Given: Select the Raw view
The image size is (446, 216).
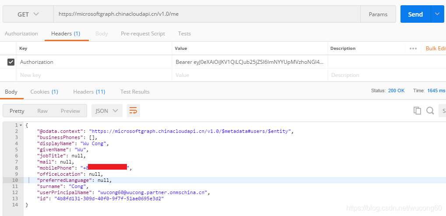Looking at the screenshot, I should (42, 111).
